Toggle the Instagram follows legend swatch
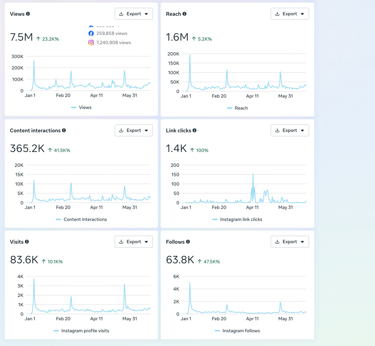This screenshot has height=346, width=375. [217, 331]
